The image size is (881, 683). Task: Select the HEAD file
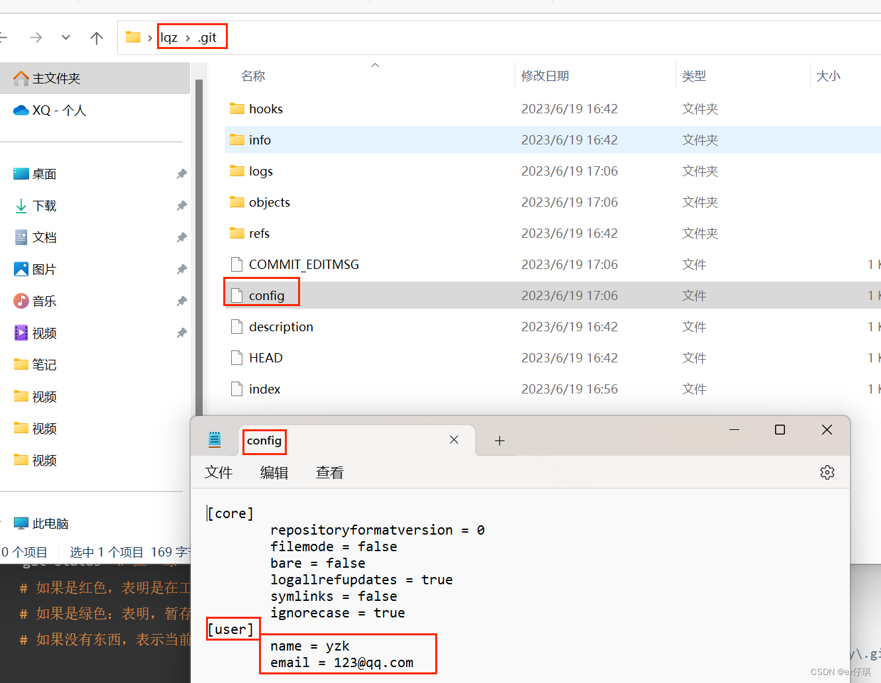pos(553,358)
